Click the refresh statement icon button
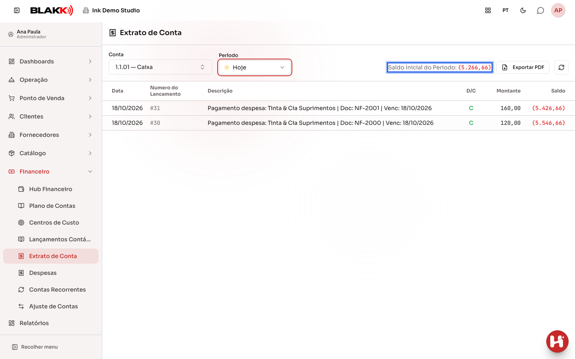Viewport: 575px width, 359px height. click(x=561, y=67)
